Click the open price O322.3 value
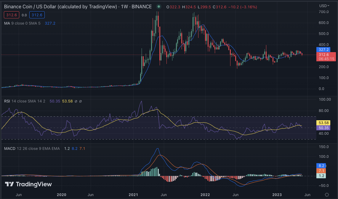The height and width of the screenshot is (199, 338). (x=173, y=7)
